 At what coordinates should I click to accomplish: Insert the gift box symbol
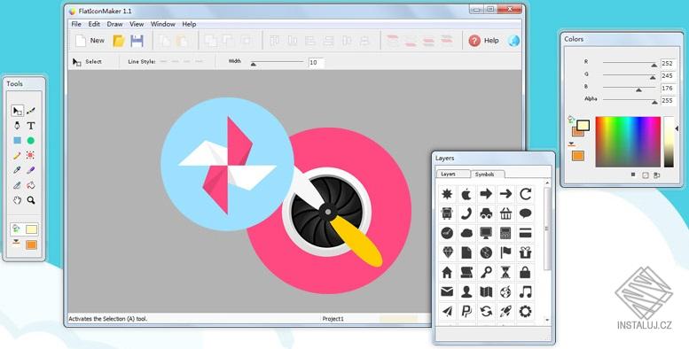[x=525, y=252]
